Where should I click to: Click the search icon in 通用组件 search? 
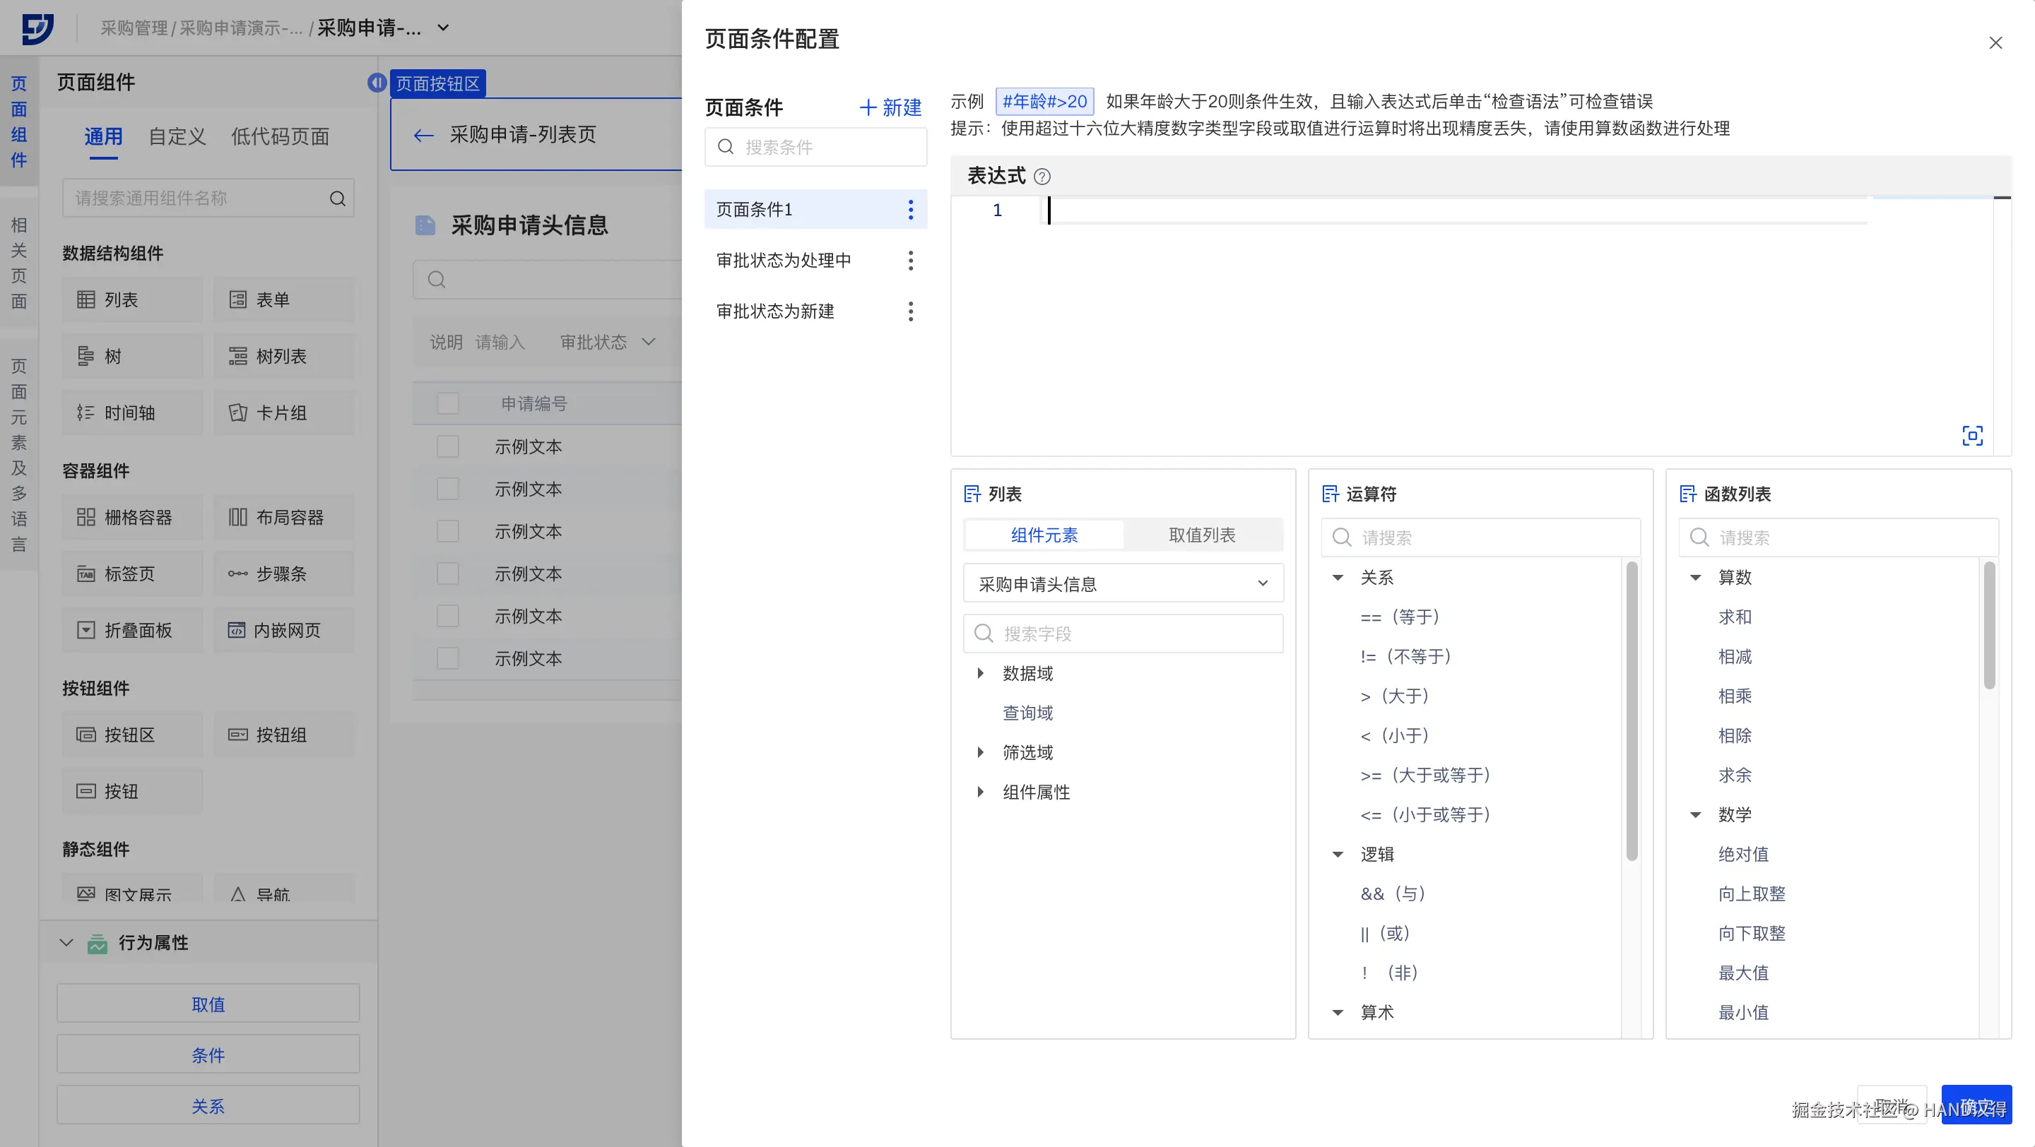click(337, 198)
